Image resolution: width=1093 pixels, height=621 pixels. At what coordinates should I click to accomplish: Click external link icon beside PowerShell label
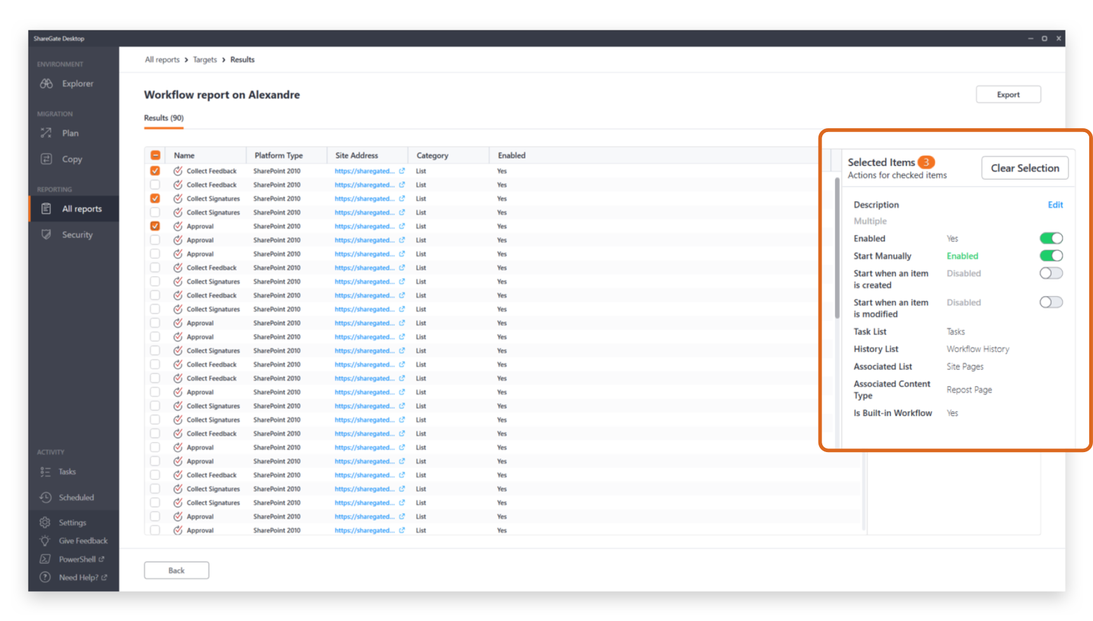(x=101, y=559)
